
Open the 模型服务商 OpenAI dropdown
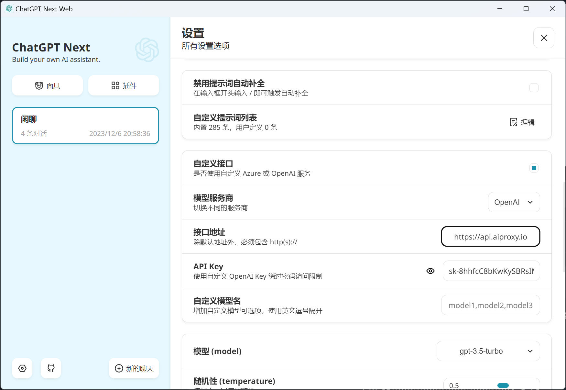coord(514,202)
